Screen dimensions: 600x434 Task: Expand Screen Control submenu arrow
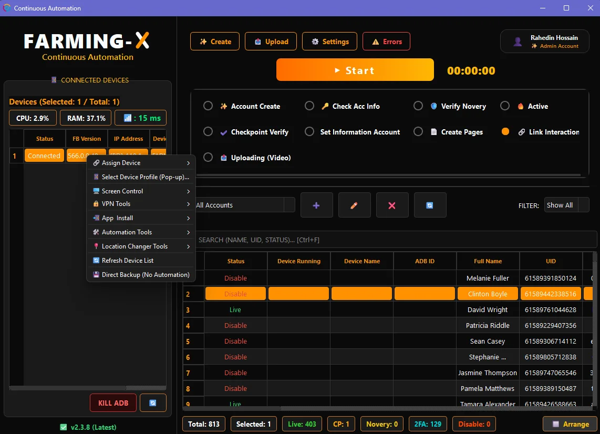(188, 191)
